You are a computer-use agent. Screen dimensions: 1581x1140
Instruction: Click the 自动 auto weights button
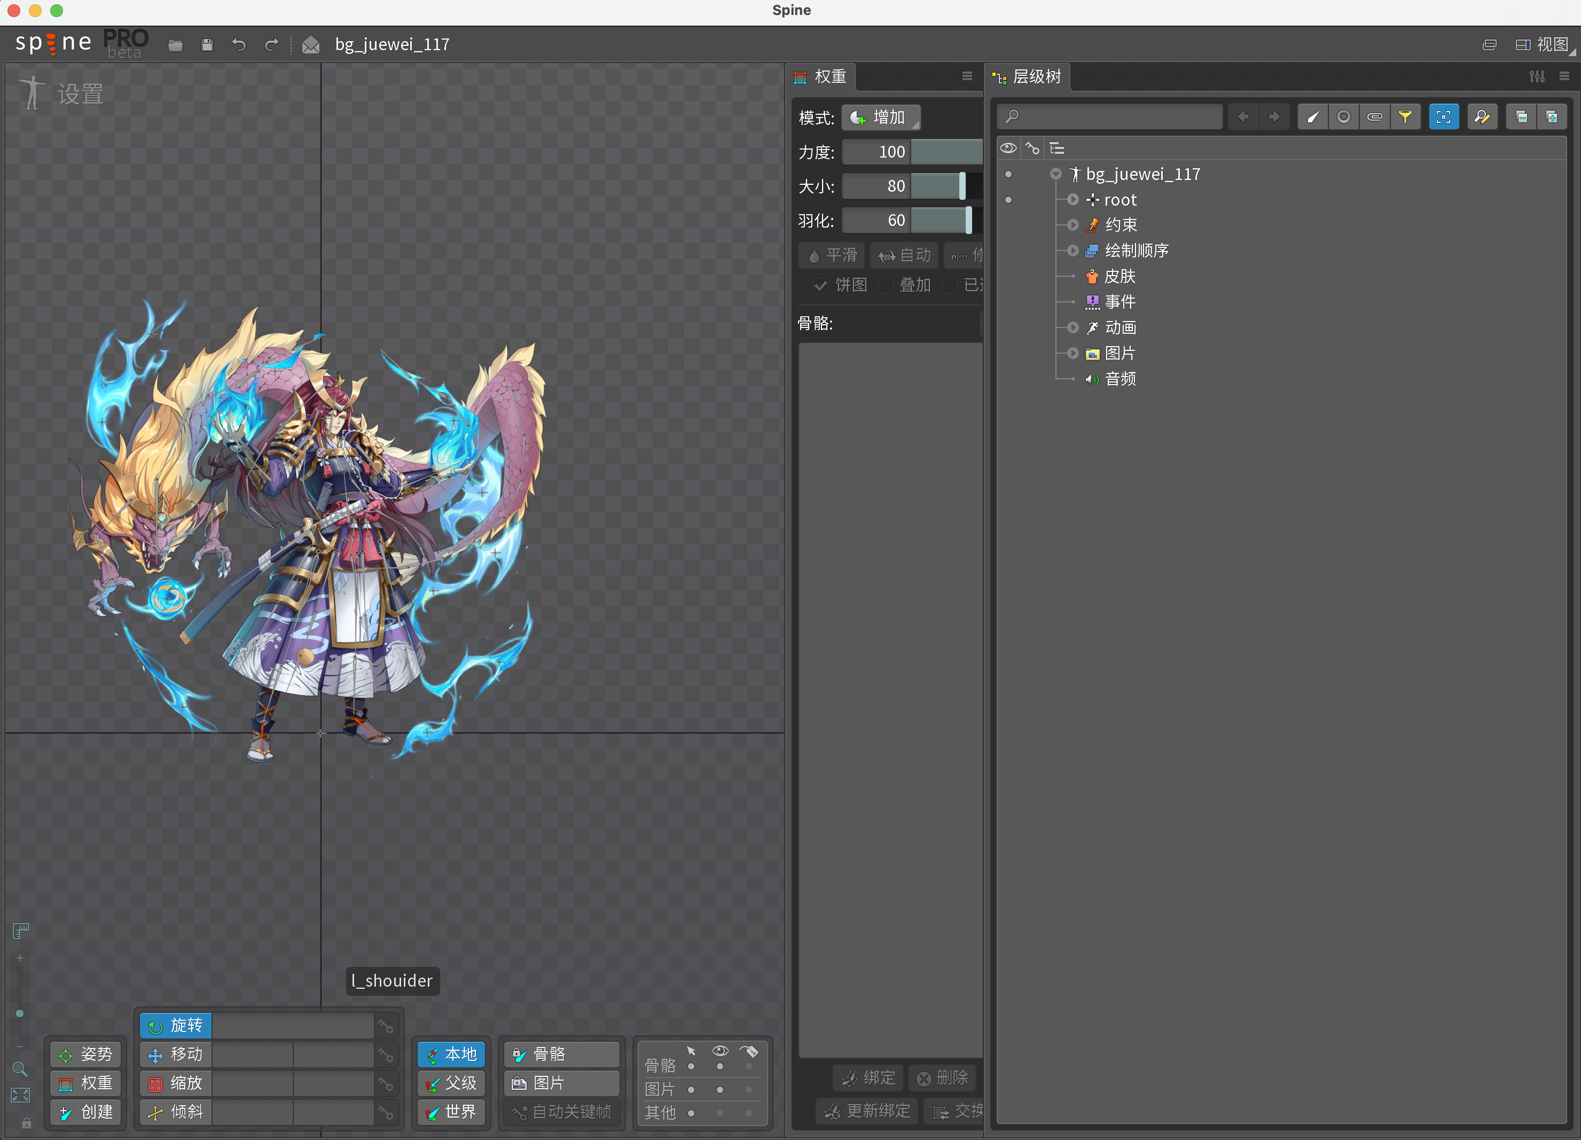point(904,255)
